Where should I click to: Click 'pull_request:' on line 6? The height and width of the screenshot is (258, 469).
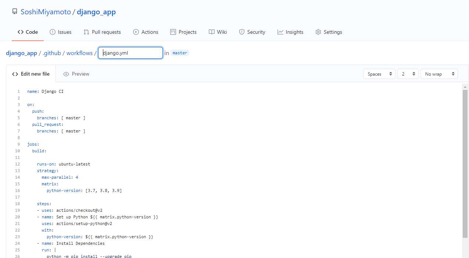pyautogui.click(x=48, y=124)
